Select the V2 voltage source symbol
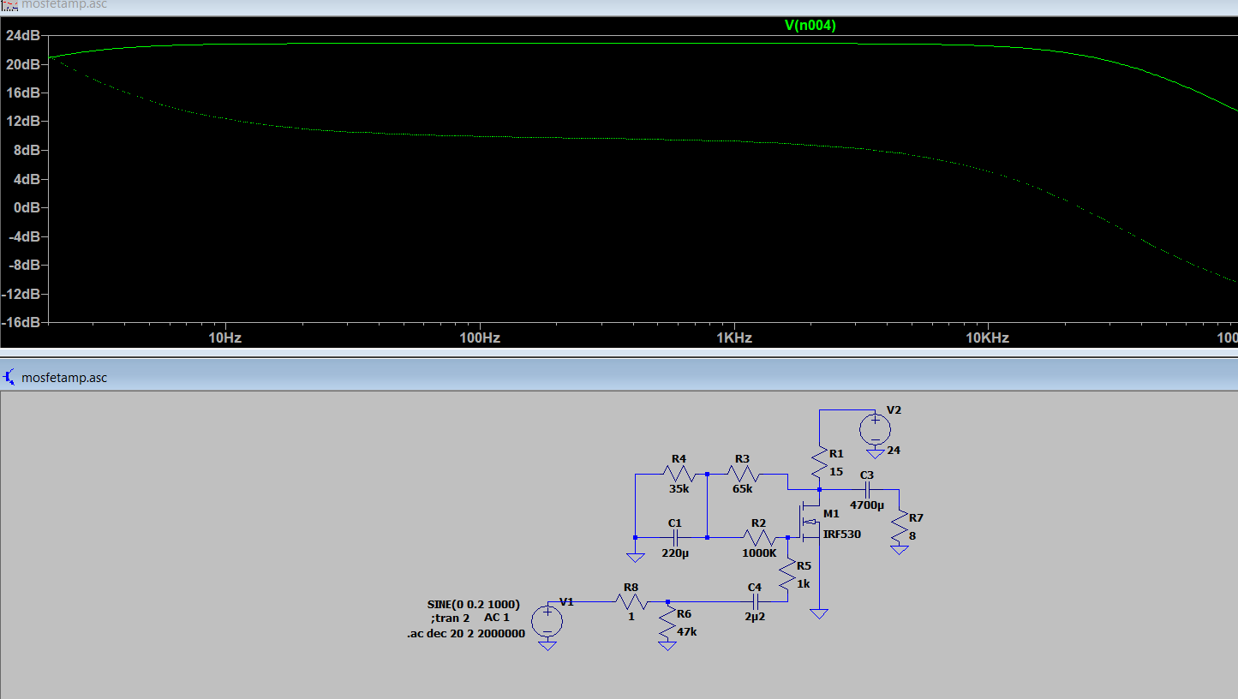The width and height of the screenshot is (1238, 699). [875, 428]
